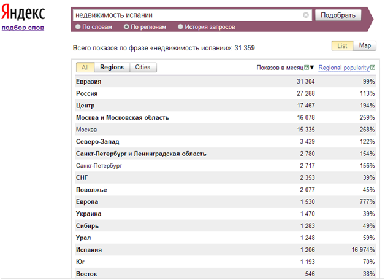Click the 546 impressions value
The height and width of the screenshot is (280, 385).
[310, 274]
